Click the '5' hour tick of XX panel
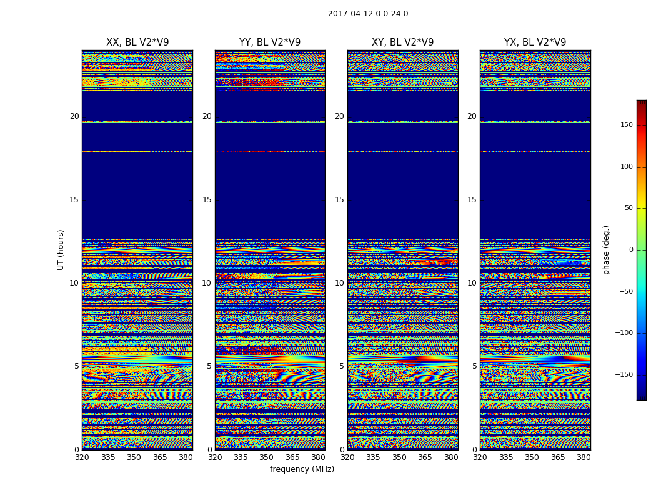The width and height of the screenshot is (656, 500). click(x=77, y=366)
